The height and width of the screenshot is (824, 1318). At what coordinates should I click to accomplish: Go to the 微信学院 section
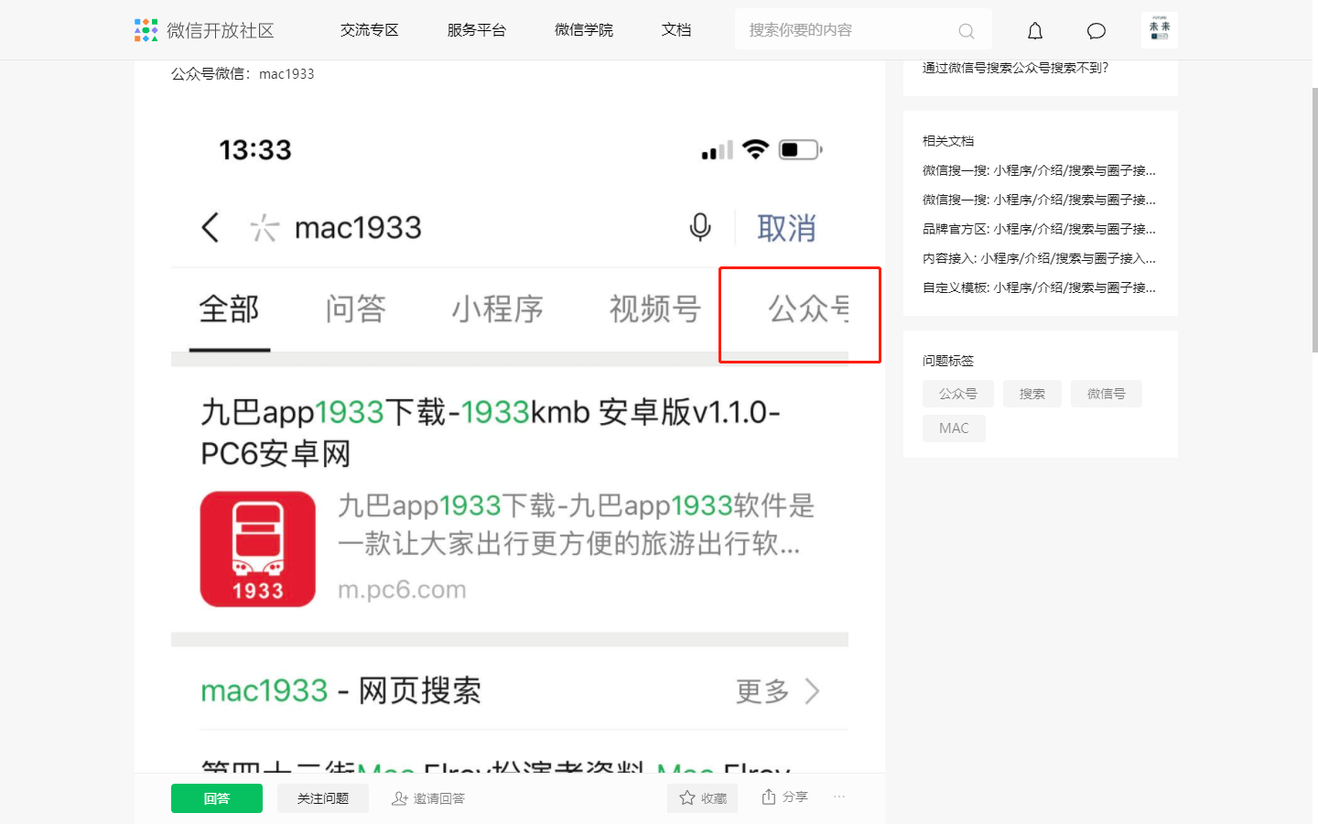point(584,30)
